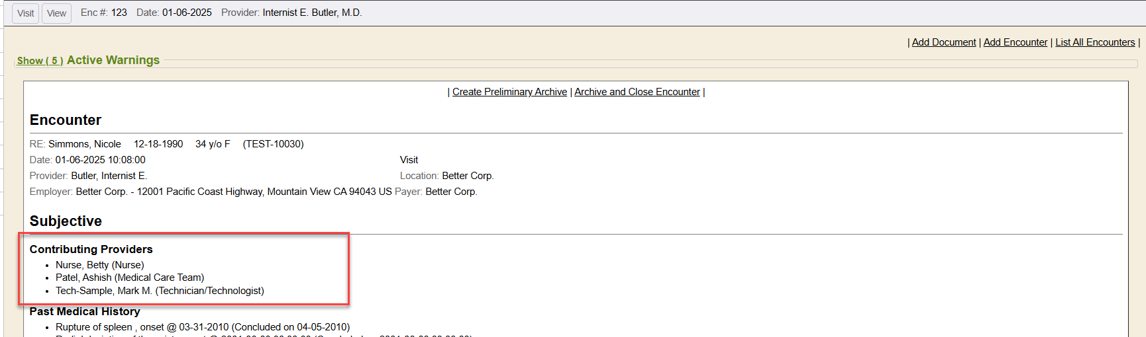Click the Add Document link

pyautogui.click(x=943, y=42)
